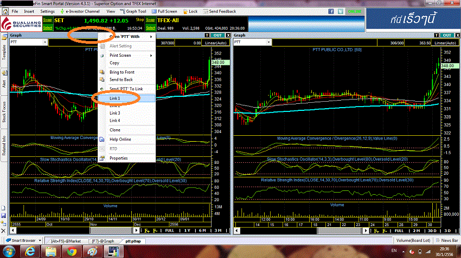Viewport: 461px width, 258px height.
Task: Expand Print Screen submenu
Action: pyautogui.click(x=127, y=55)
